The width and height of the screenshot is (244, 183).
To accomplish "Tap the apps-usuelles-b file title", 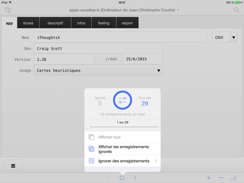I will pos(122,10).
